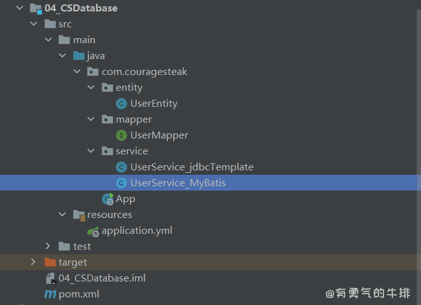Click the pom.xml Maven icon
The height and width of the screenshot is (305, 421).
(x=50, y=294)
